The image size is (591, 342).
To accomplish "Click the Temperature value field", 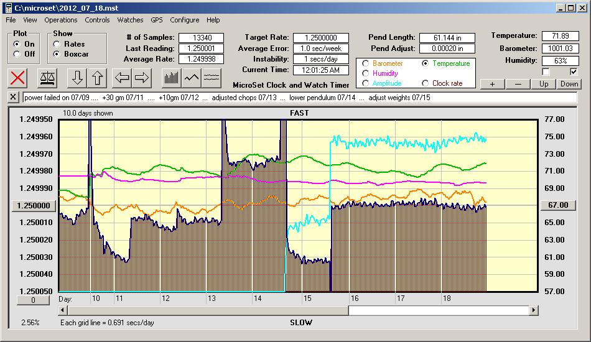I will coord(560,36).
